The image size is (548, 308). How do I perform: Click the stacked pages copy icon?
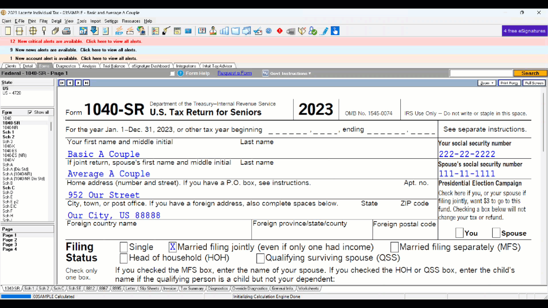pyautogui.click(x=55, y=31)
